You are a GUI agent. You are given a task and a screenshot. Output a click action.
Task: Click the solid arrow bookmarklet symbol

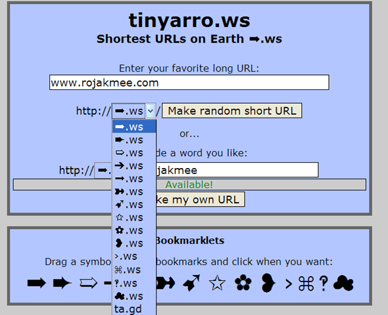pos(36,283)
